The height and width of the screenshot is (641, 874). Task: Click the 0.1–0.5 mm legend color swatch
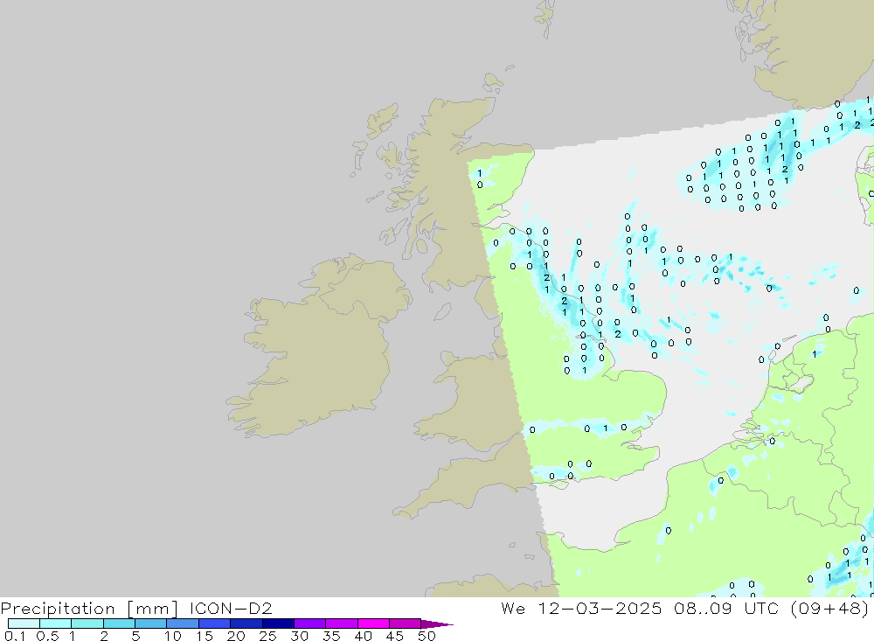click(24, 624)
